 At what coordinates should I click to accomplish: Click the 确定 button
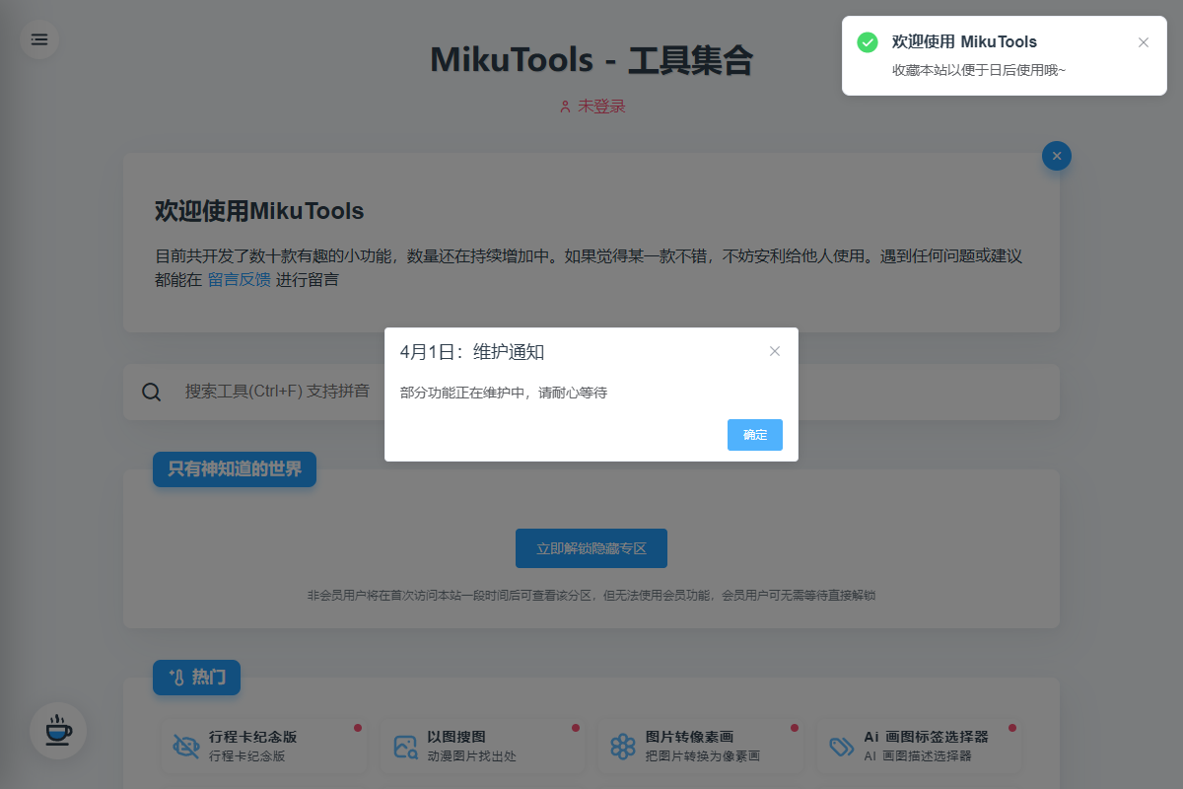(754, 435)
